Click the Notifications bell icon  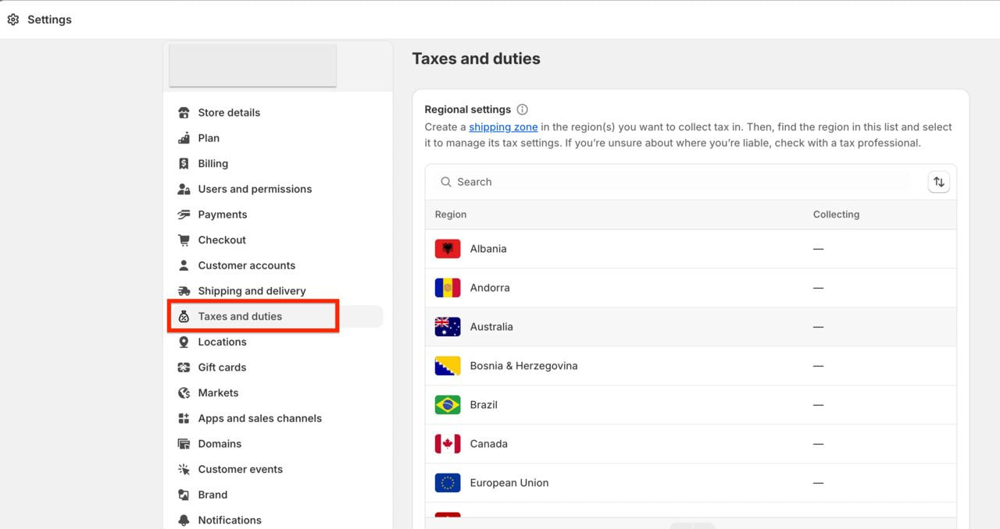pyautogui.click(x=184, y=520)
